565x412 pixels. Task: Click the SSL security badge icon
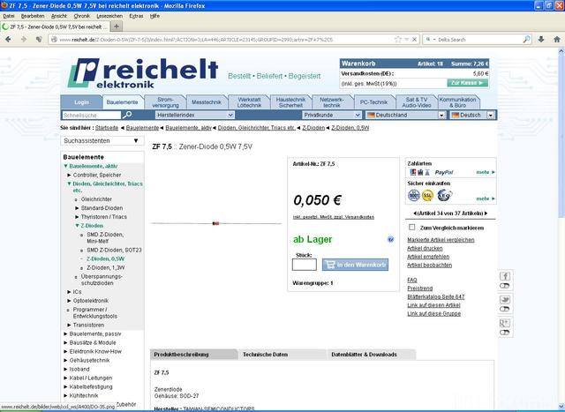(429, 196)
